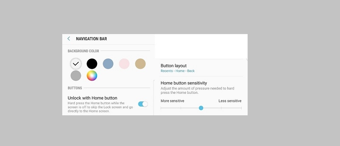The width and height of the screenshot is (340, 146).
Task: Click the fourth tick on sensitivity slider
Action: click(221, 108)
